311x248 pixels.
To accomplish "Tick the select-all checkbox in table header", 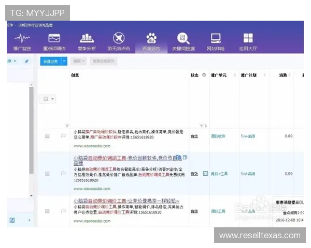I will [46, 99].
